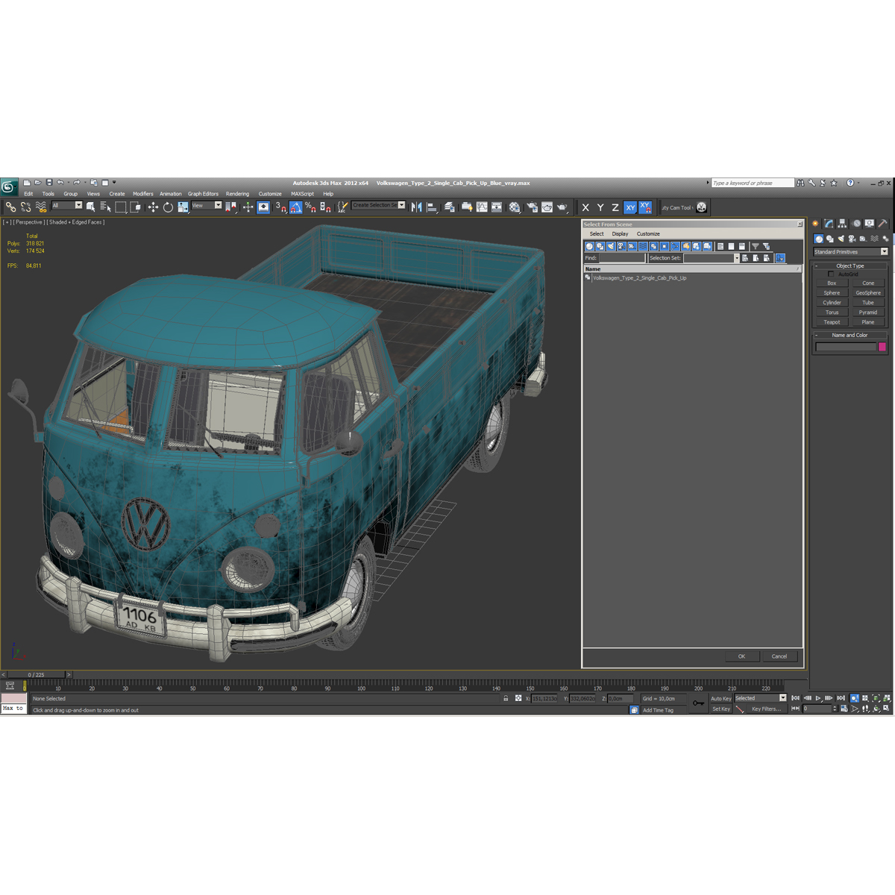895x895 pixels.
Task: Open the Edit menu
Action: [x=28, y=194]
